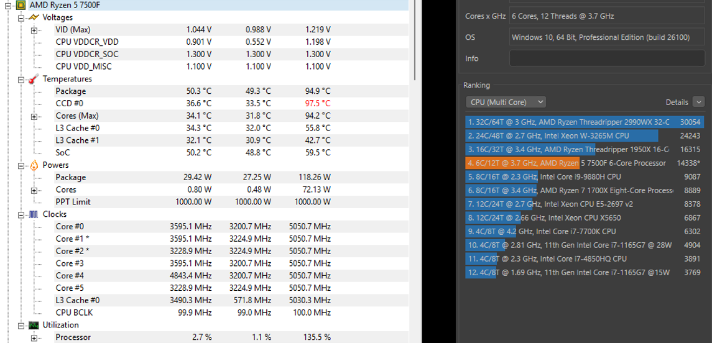The height and width of the screenshot is (343, 712).
Task: Select the orange Ryzen 5 7500F ranking entry
Action: point(585,163)
